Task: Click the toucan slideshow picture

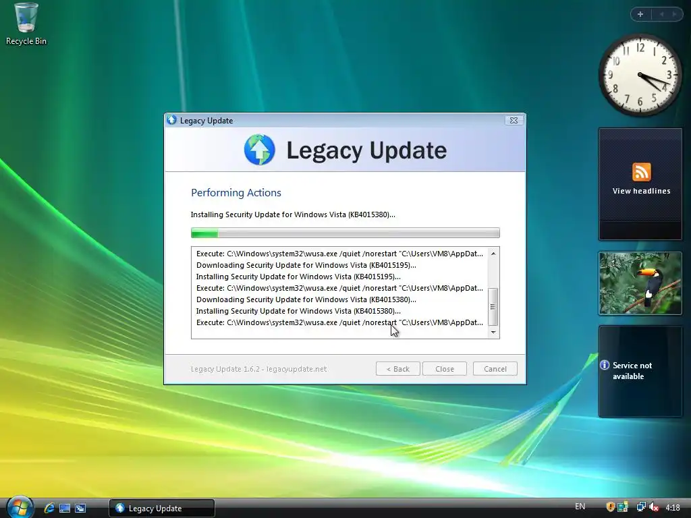Action: tap(640, 283)
